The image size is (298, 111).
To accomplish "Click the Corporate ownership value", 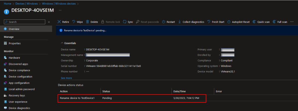I will click(92, 60).
